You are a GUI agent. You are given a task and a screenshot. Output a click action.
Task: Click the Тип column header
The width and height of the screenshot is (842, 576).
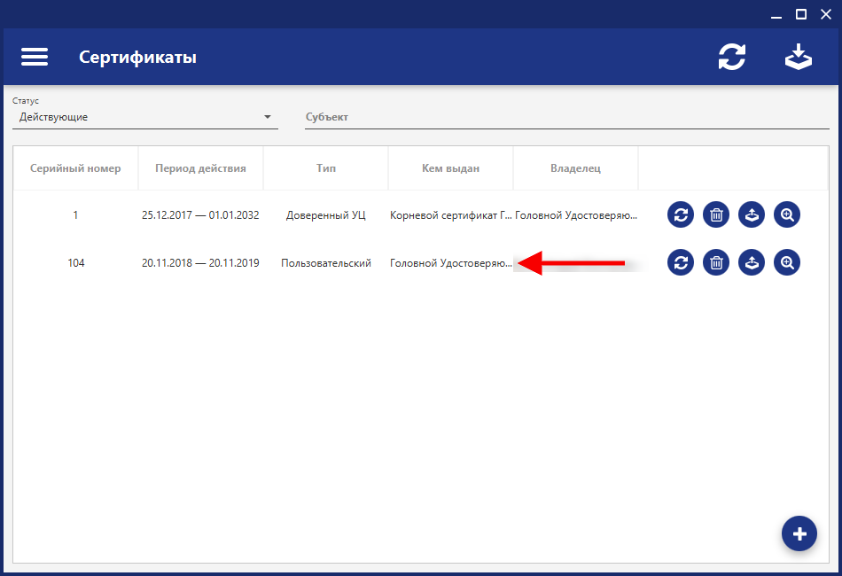coord(326,168)
